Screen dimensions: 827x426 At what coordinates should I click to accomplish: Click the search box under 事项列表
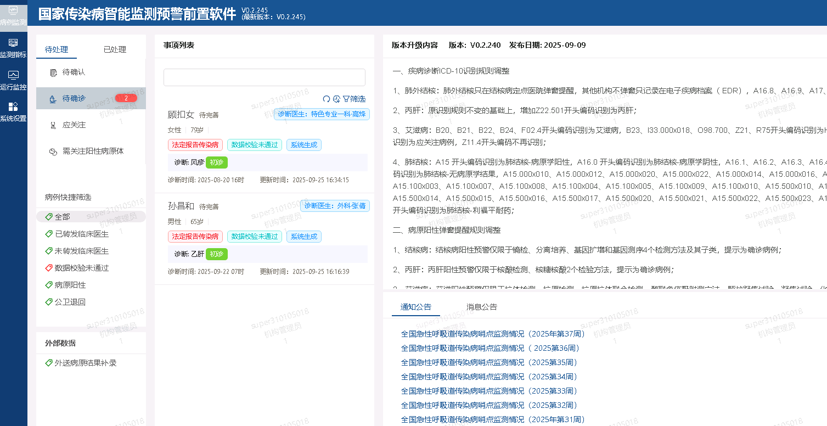click(265, 77)
